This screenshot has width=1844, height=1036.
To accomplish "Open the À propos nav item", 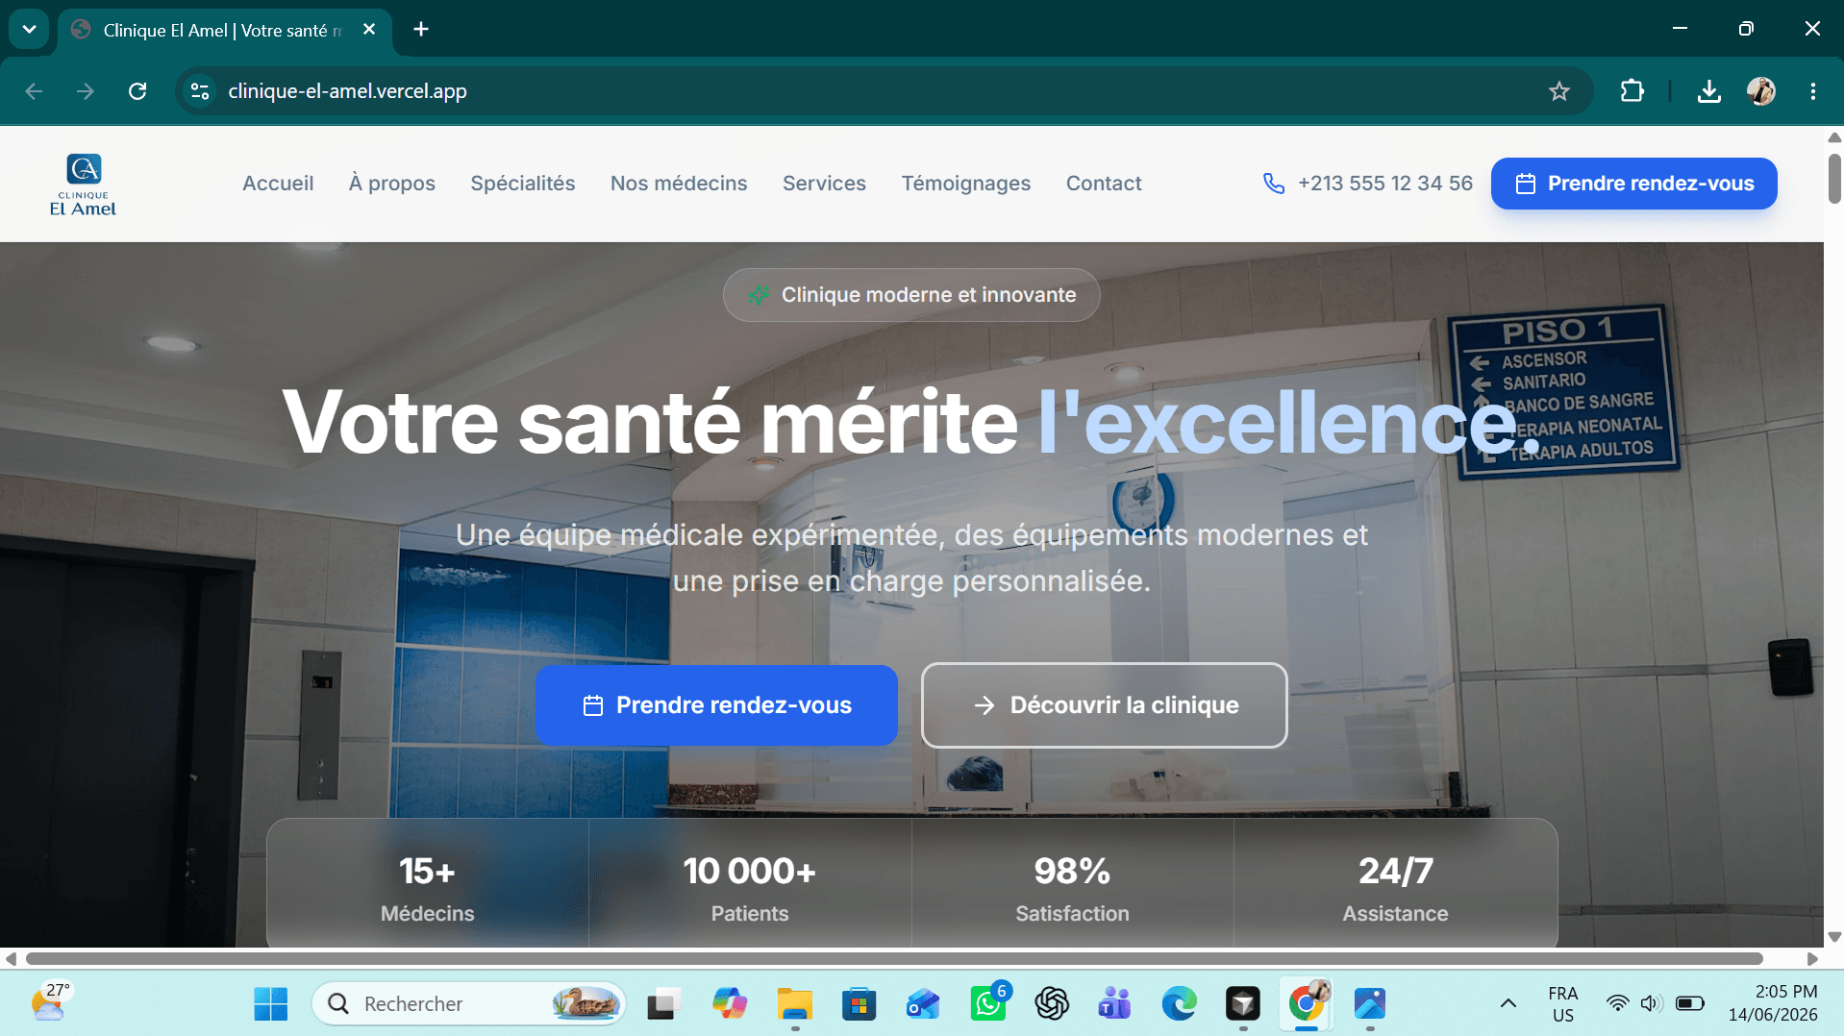I will click(x=392, y=184).
